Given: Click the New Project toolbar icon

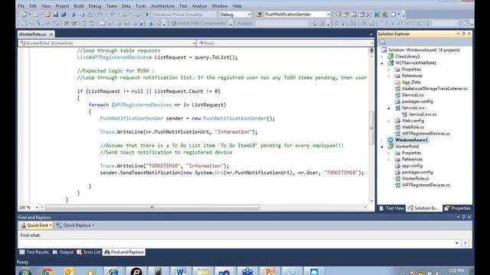Looking at the screenshot, I should tap(24, 15).
